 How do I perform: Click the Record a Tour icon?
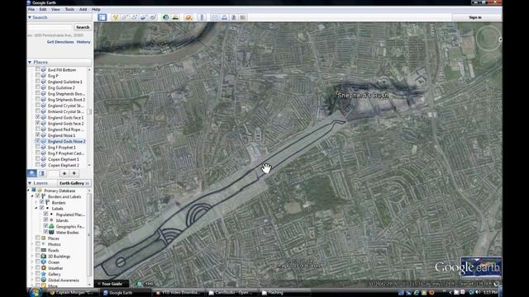pos(153,17)
